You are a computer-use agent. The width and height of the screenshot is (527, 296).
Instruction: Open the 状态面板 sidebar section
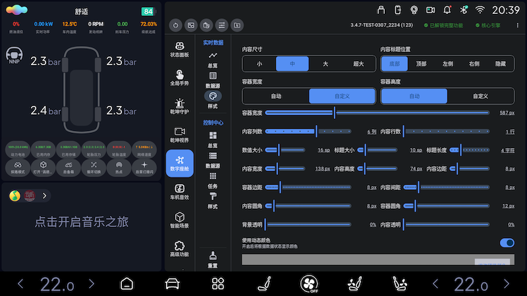(x=179, y=49)
